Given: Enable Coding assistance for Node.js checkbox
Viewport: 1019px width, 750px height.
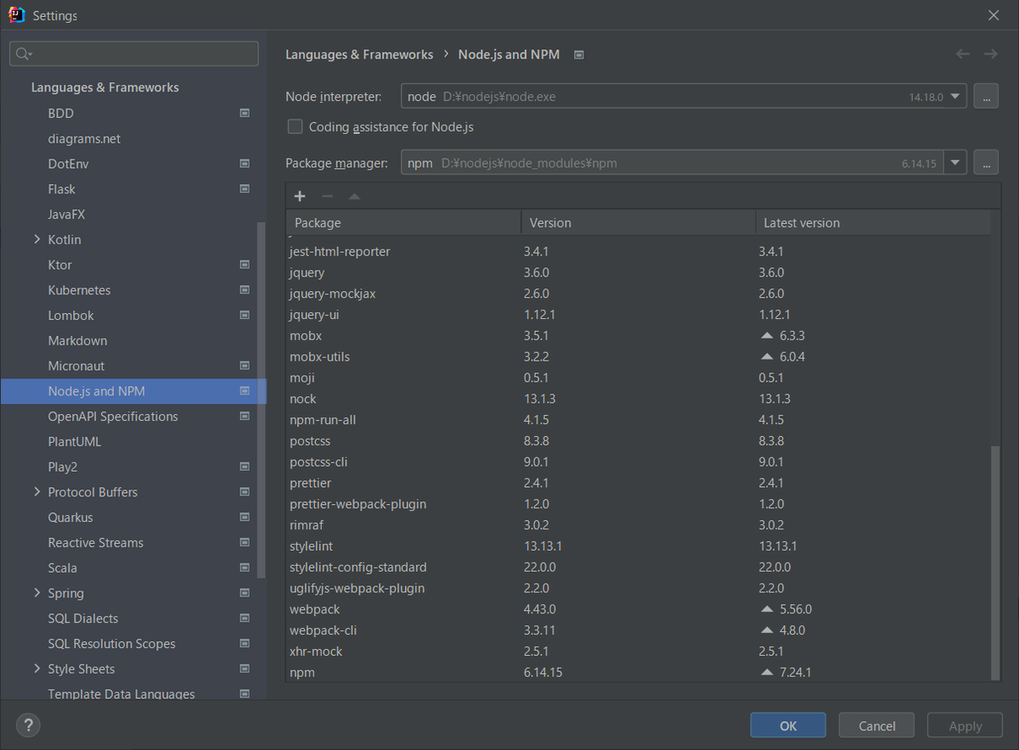Looking at the screenshot, I should [x=295, y=126].
